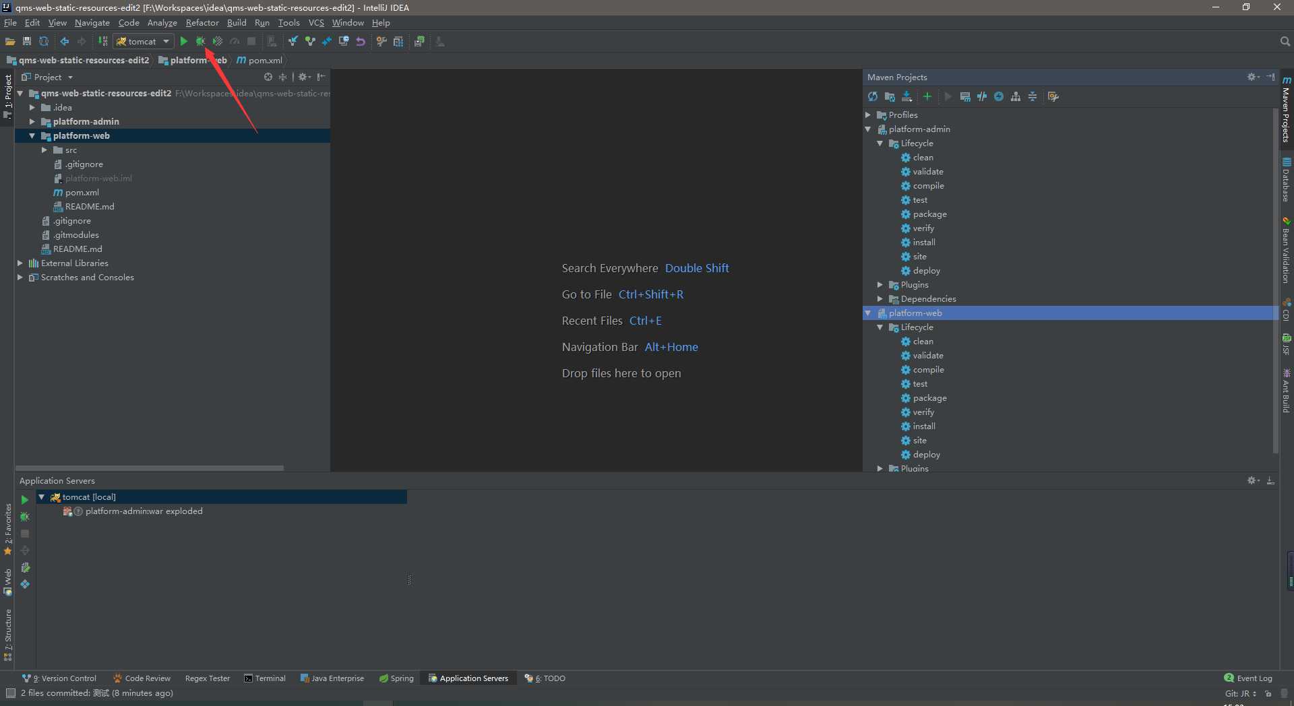Screen dimensions: 1294x706
Task: Open Version Control tool window tab
Action: click(59, 678)
